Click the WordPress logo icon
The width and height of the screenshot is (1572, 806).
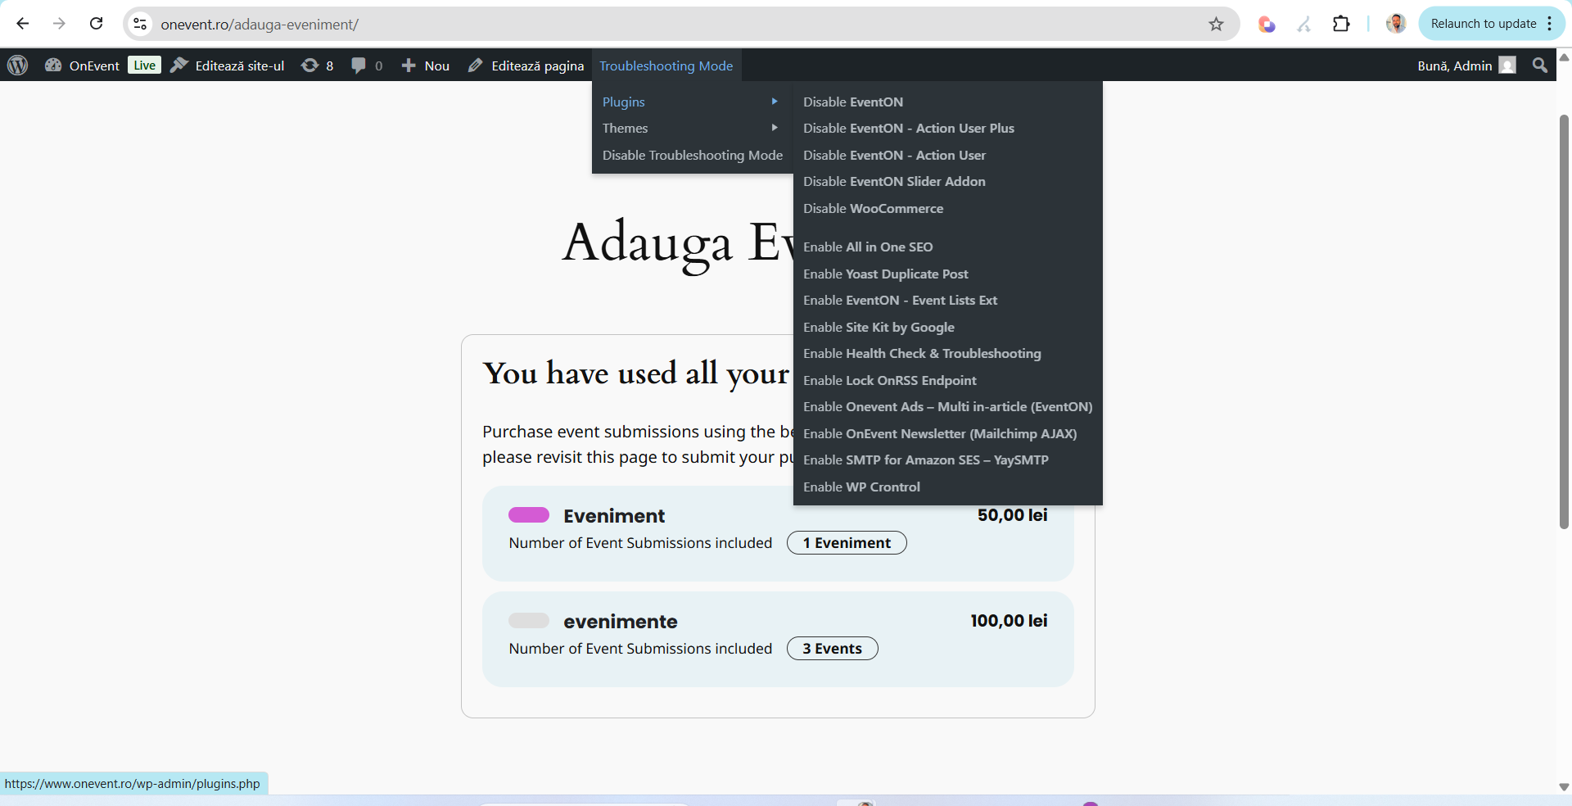click(18, 66)
